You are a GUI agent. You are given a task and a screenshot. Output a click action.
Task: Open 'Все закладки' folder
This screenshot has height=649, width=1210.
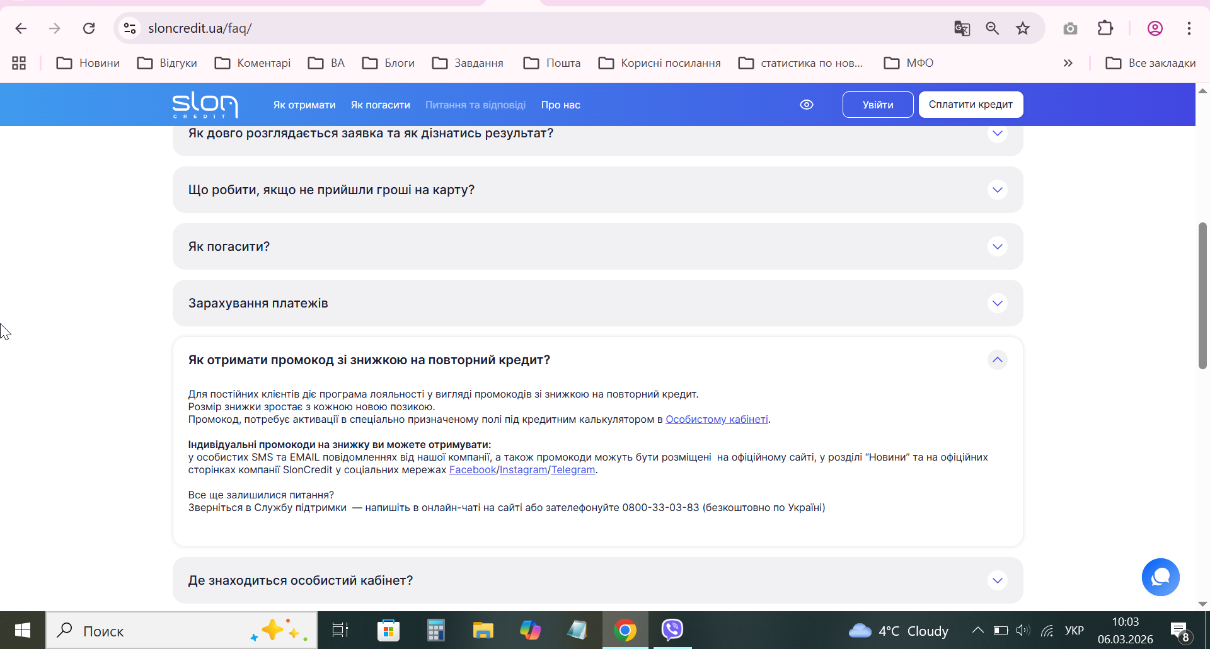click(x=1151, y=63)
